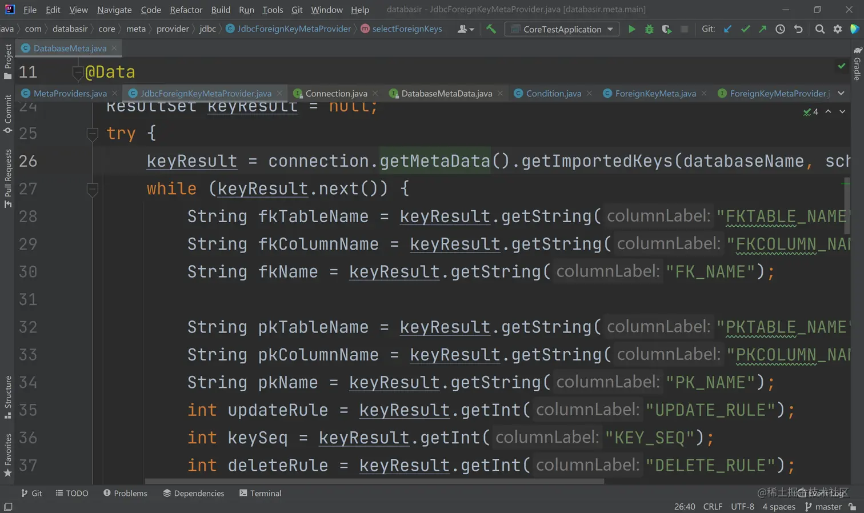Click the tool windows quick access icon
The width and height of the screenshot is (864, 513).
[8, 507]
